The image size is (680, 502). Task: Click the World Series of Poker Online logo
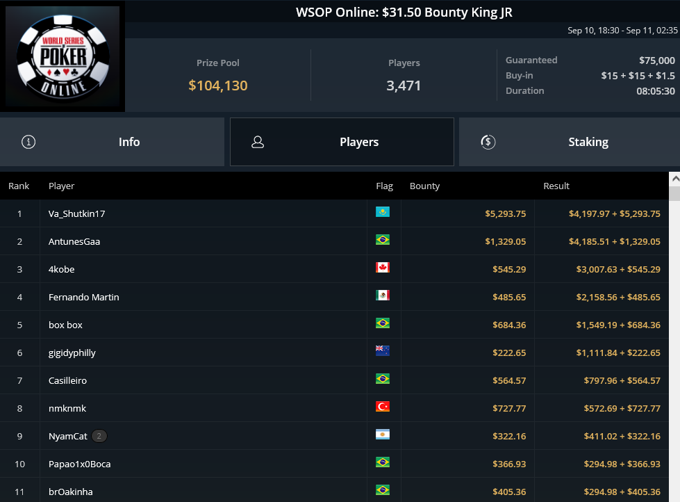pyautogui.click(x=63, y=56)
